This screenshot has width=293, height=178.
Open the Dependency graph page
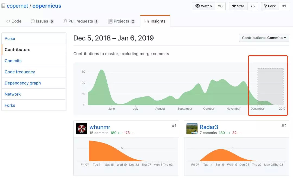point(23,83)
